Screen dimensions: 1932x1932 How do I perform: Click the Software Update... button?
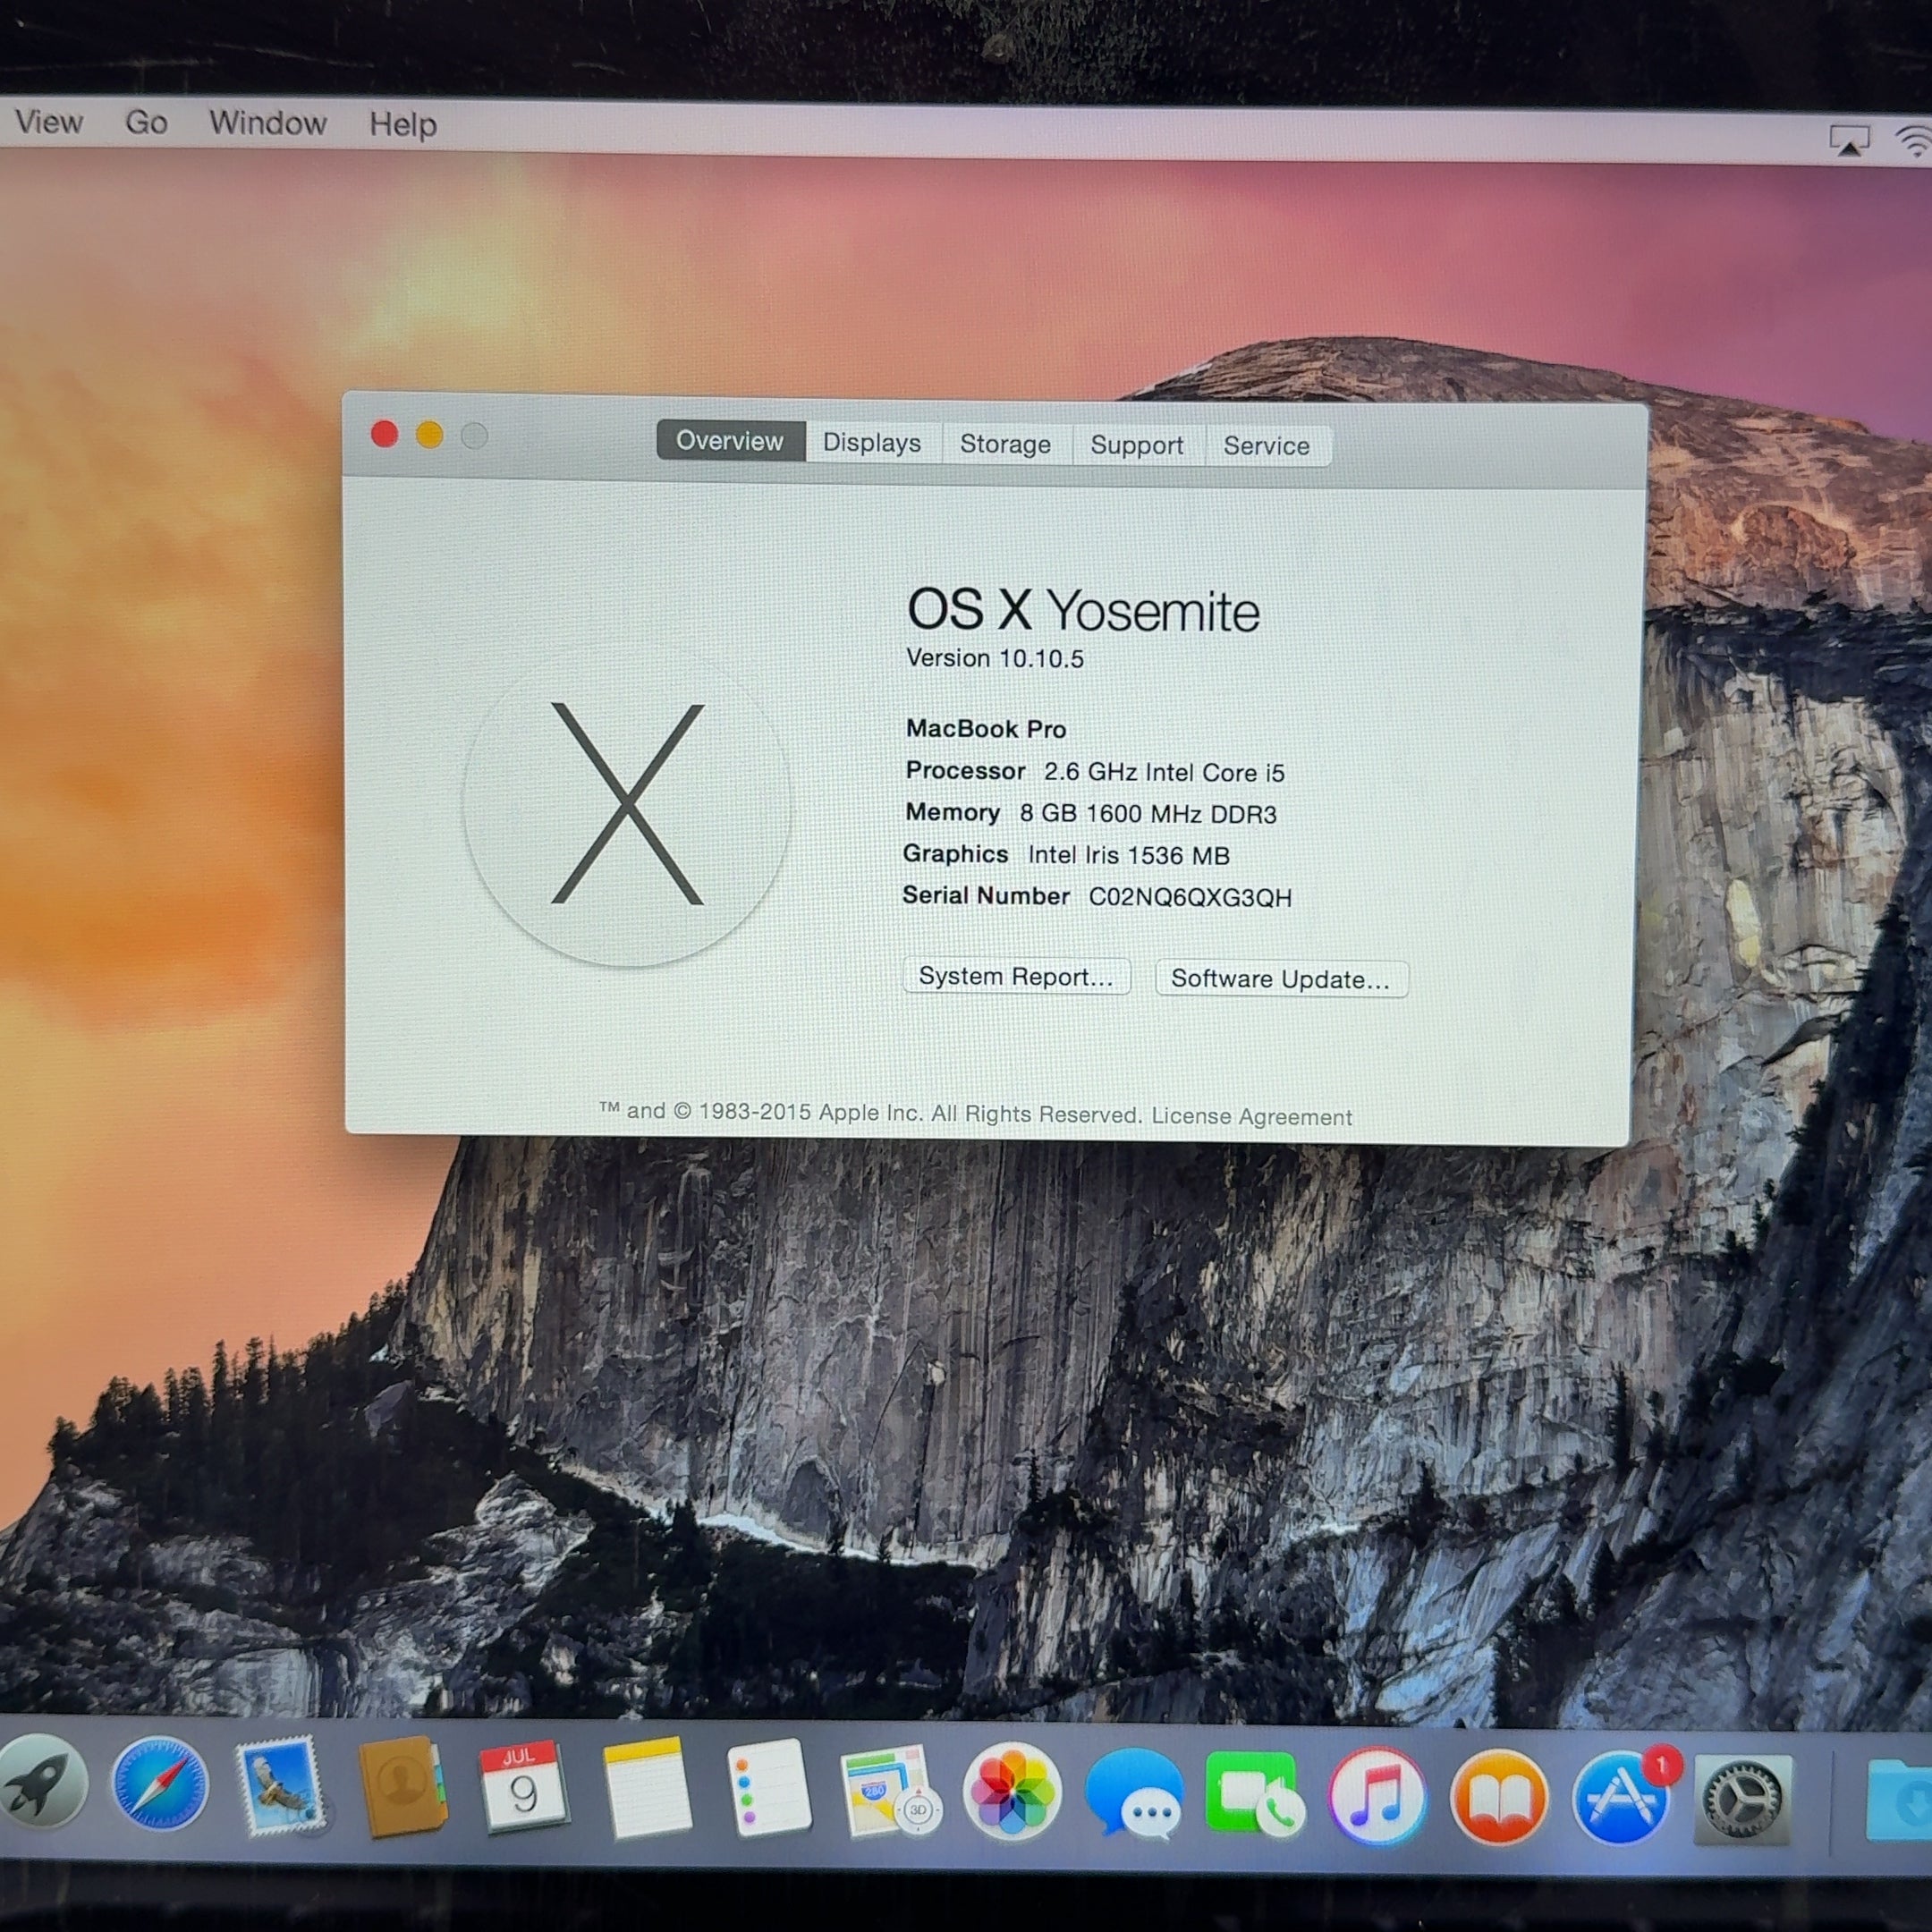(1281, 979)
